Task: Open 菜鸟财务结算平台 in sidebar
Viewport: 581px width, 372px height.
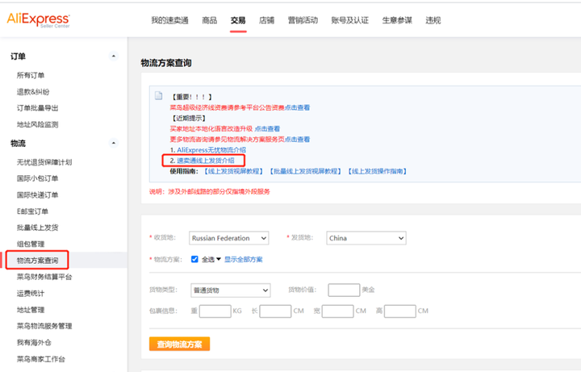Action: click(44, 277)
